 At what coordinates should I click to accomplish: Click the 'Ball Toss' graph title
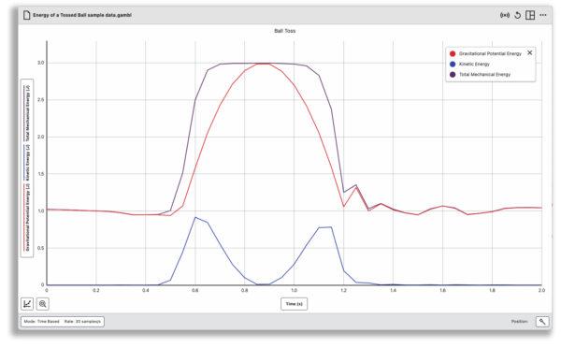pos(285,31)
